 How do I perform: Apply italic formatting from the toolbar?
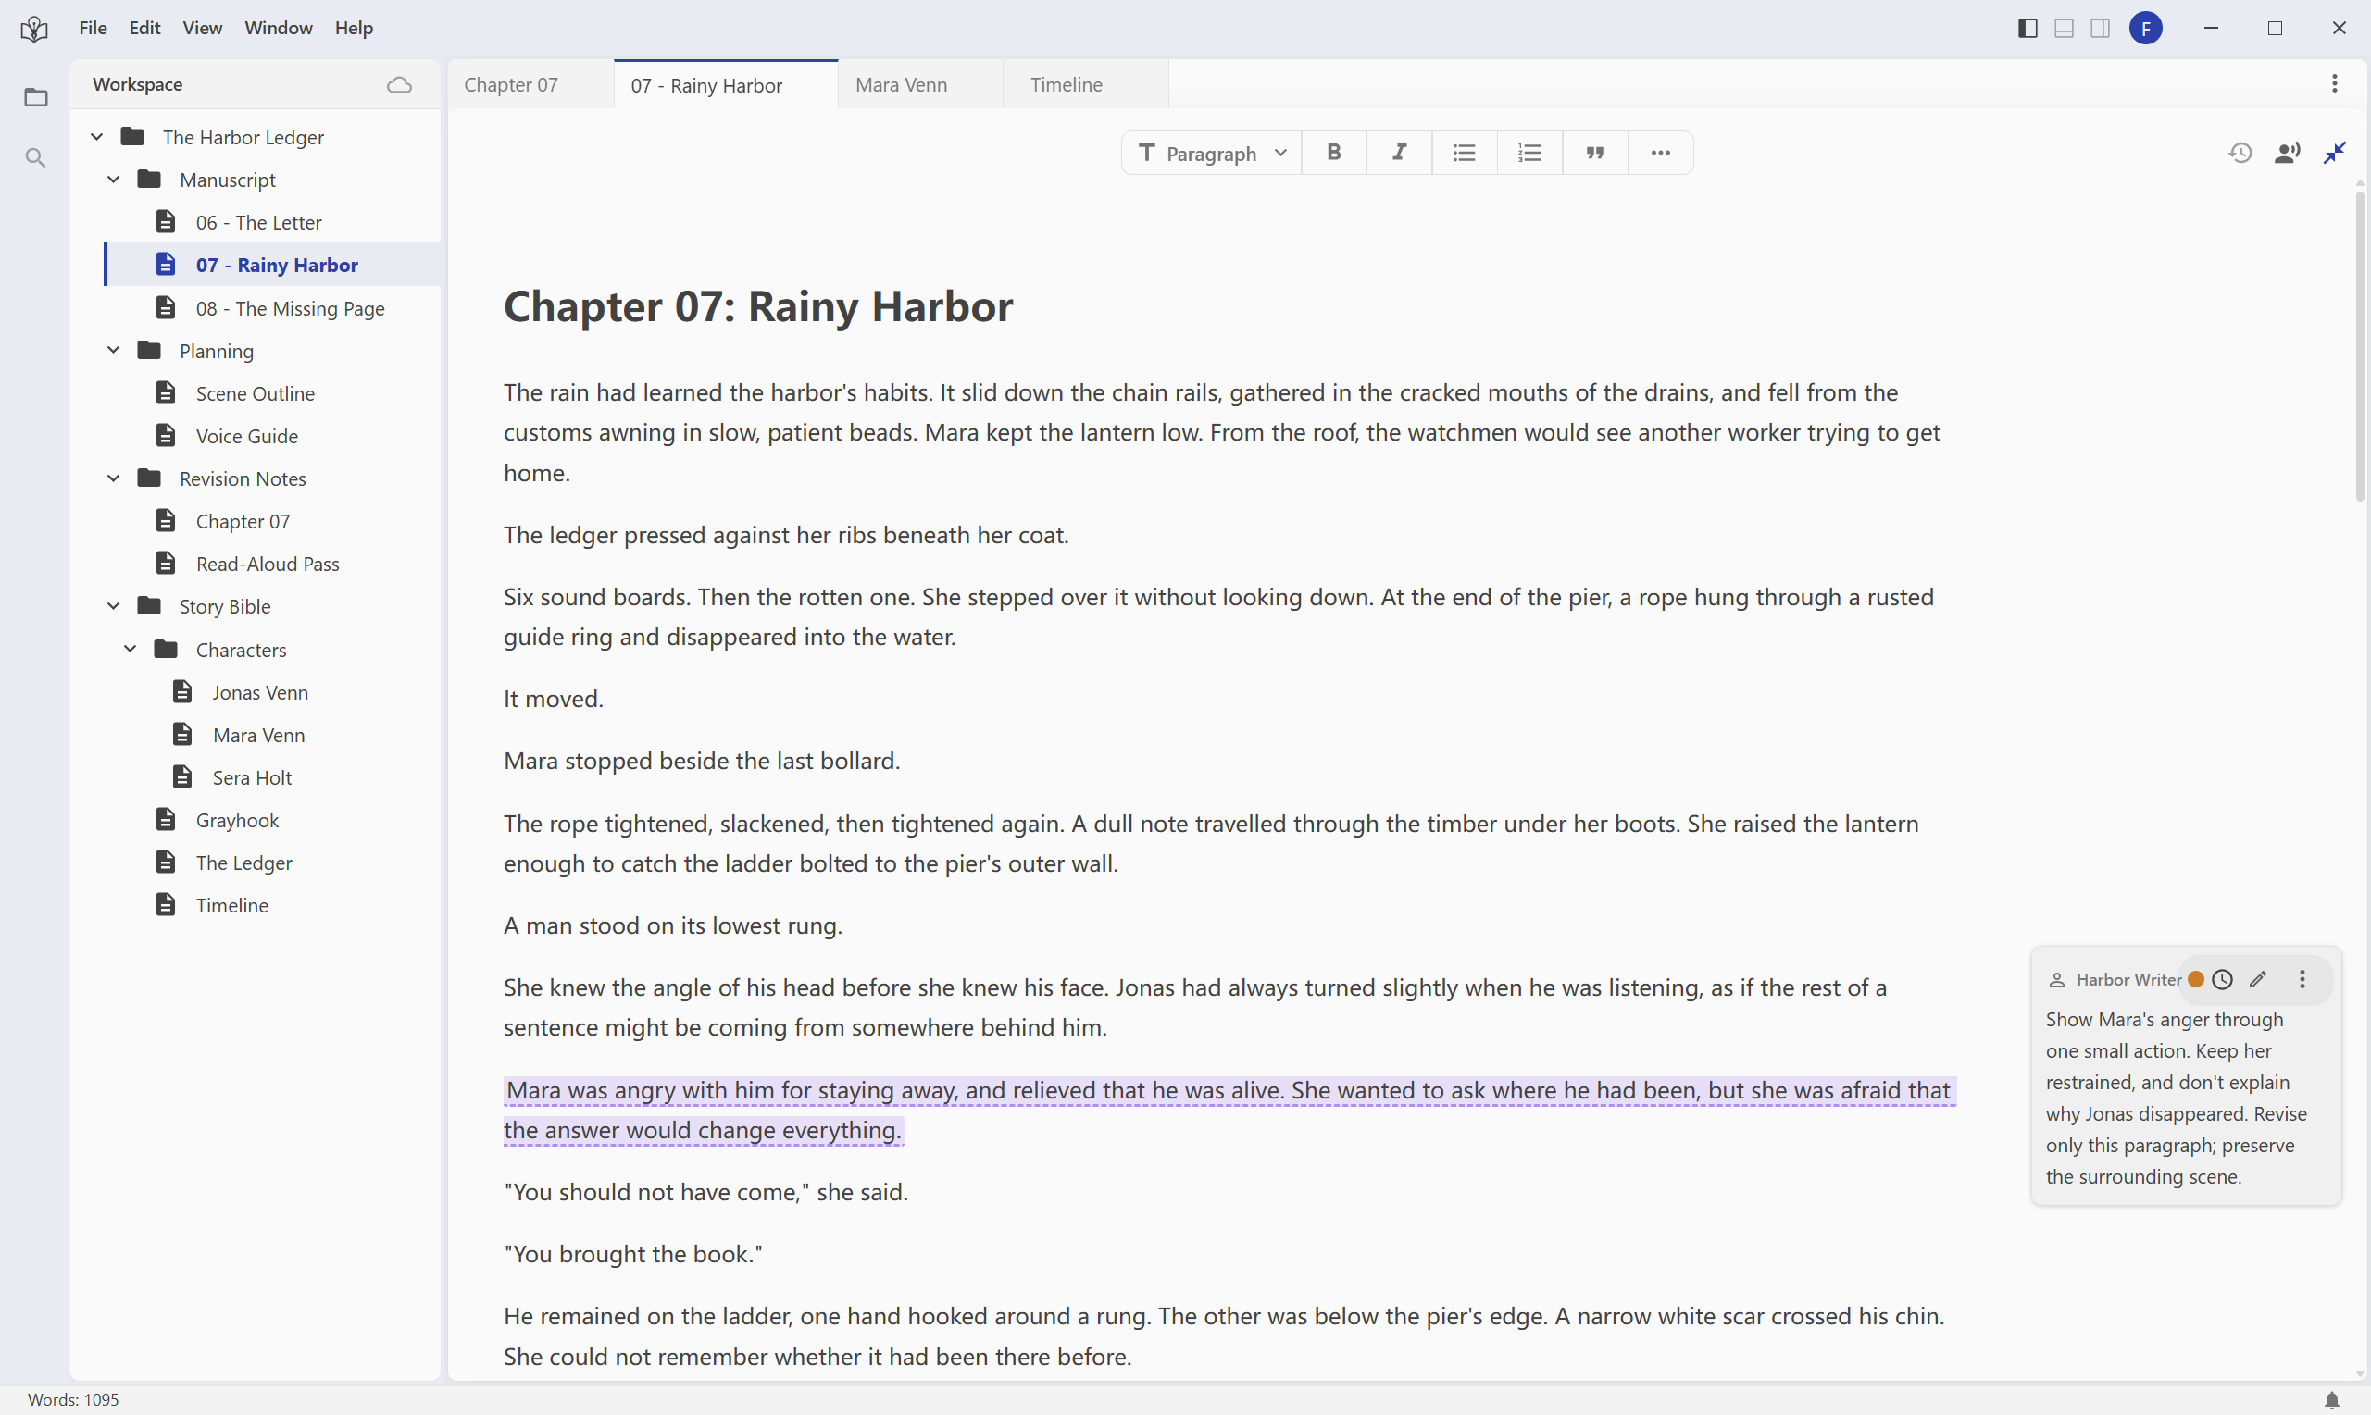(x=1399, y=153)
